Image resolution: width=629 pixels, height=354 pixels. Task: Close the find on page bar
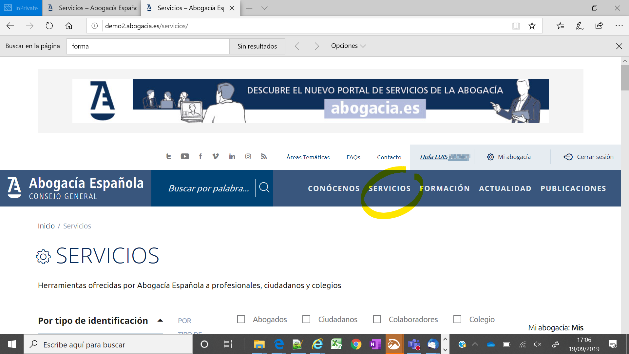click(619, 46)
